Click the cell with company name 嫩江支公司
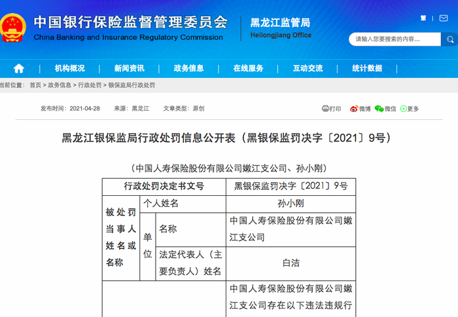 tap(291, 229)
